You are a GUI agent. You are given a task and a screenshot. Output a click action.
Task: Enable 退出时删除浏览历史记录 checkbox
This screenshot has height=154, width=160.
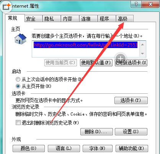tap(18, 123)
